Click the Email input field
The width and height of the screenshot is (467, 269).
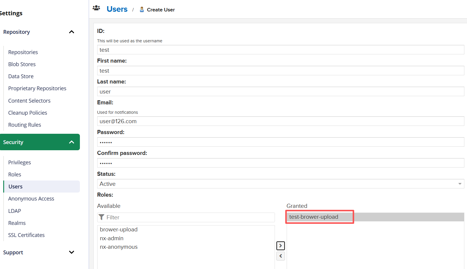pos(280,121)
